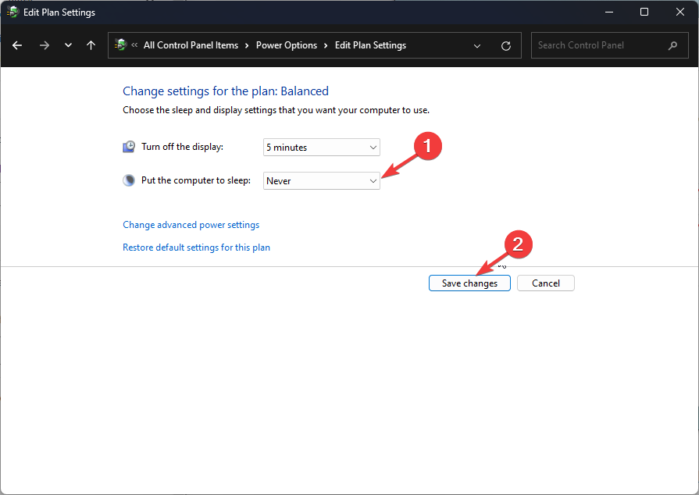Click the Cancel button
This screenshot has width=699, height=495.
click(546, 283)
